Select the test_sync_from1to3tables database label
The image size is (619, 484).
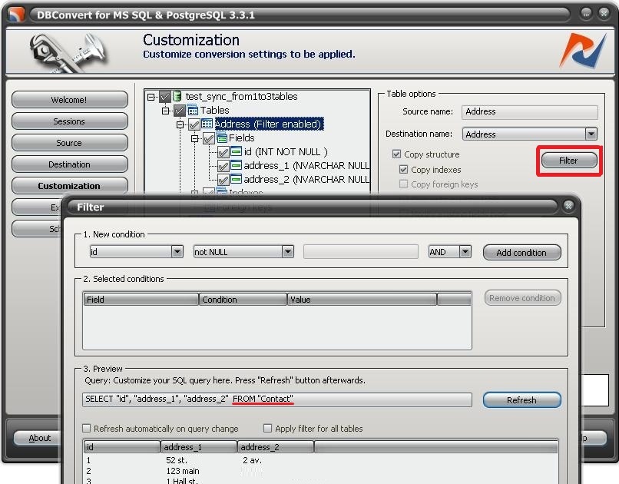coord(242,96)
